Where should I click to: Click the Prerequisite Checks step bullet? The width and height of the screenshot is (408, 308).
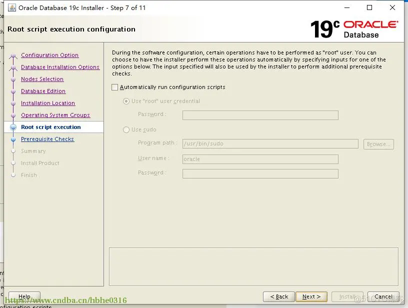pos(13,139)
